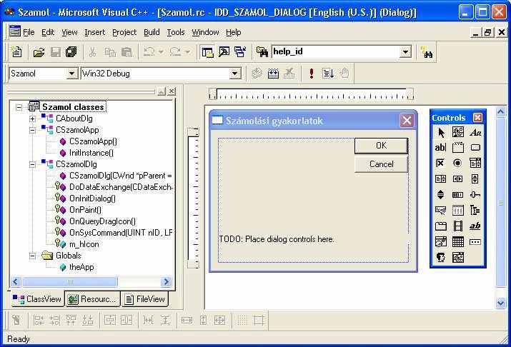Click the Save All toolbar icon
This screenshot has width=511, height=347.
point(71,52)
